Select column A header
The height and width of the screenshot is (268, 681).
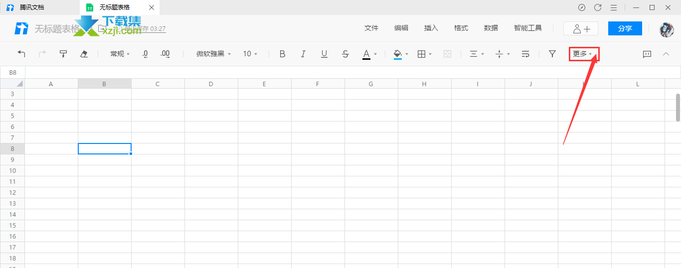coord(51,84)
